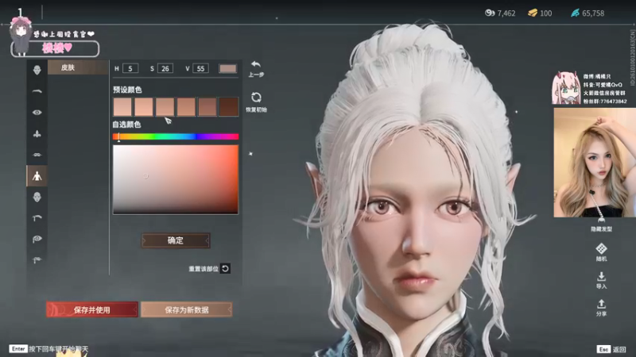
Task: Click the pink-haired anime avatar on the right
Action: pyautogui.click(x=566, y=88)
